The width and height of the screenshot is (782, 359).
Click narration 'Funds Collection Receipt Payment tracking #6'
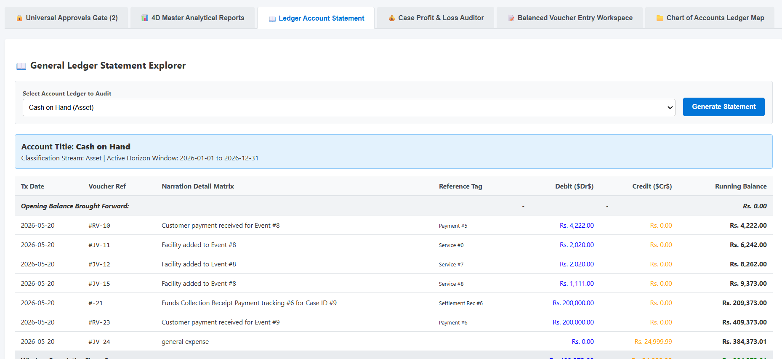point(249,303)
